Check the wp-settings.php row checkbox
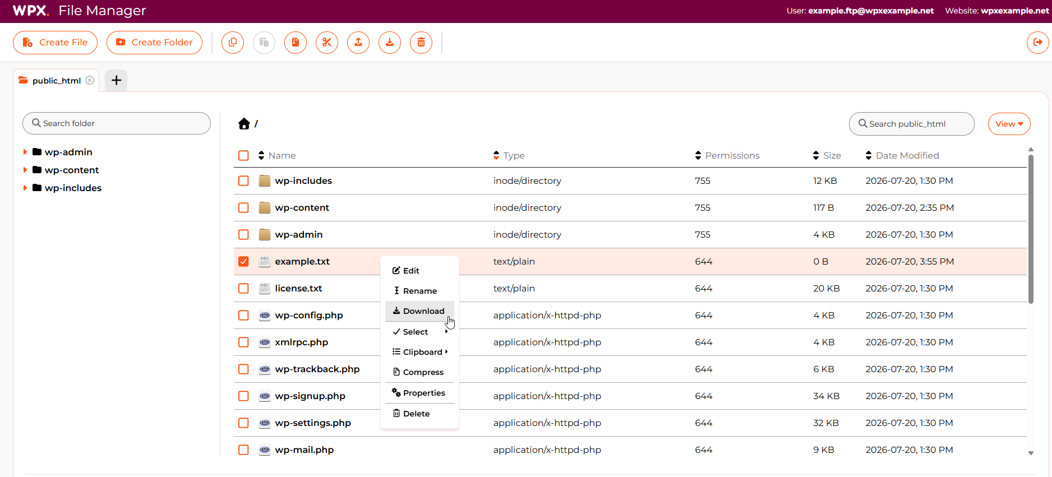 click(243, 423)
